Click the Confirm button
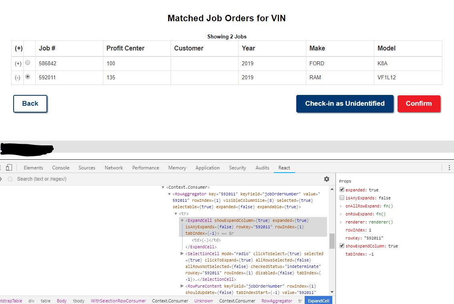 point(419,103)
